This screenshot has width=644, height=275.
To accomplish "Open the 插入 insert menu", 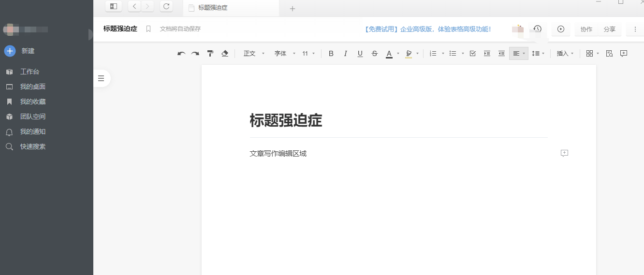I will coord(565,54).
